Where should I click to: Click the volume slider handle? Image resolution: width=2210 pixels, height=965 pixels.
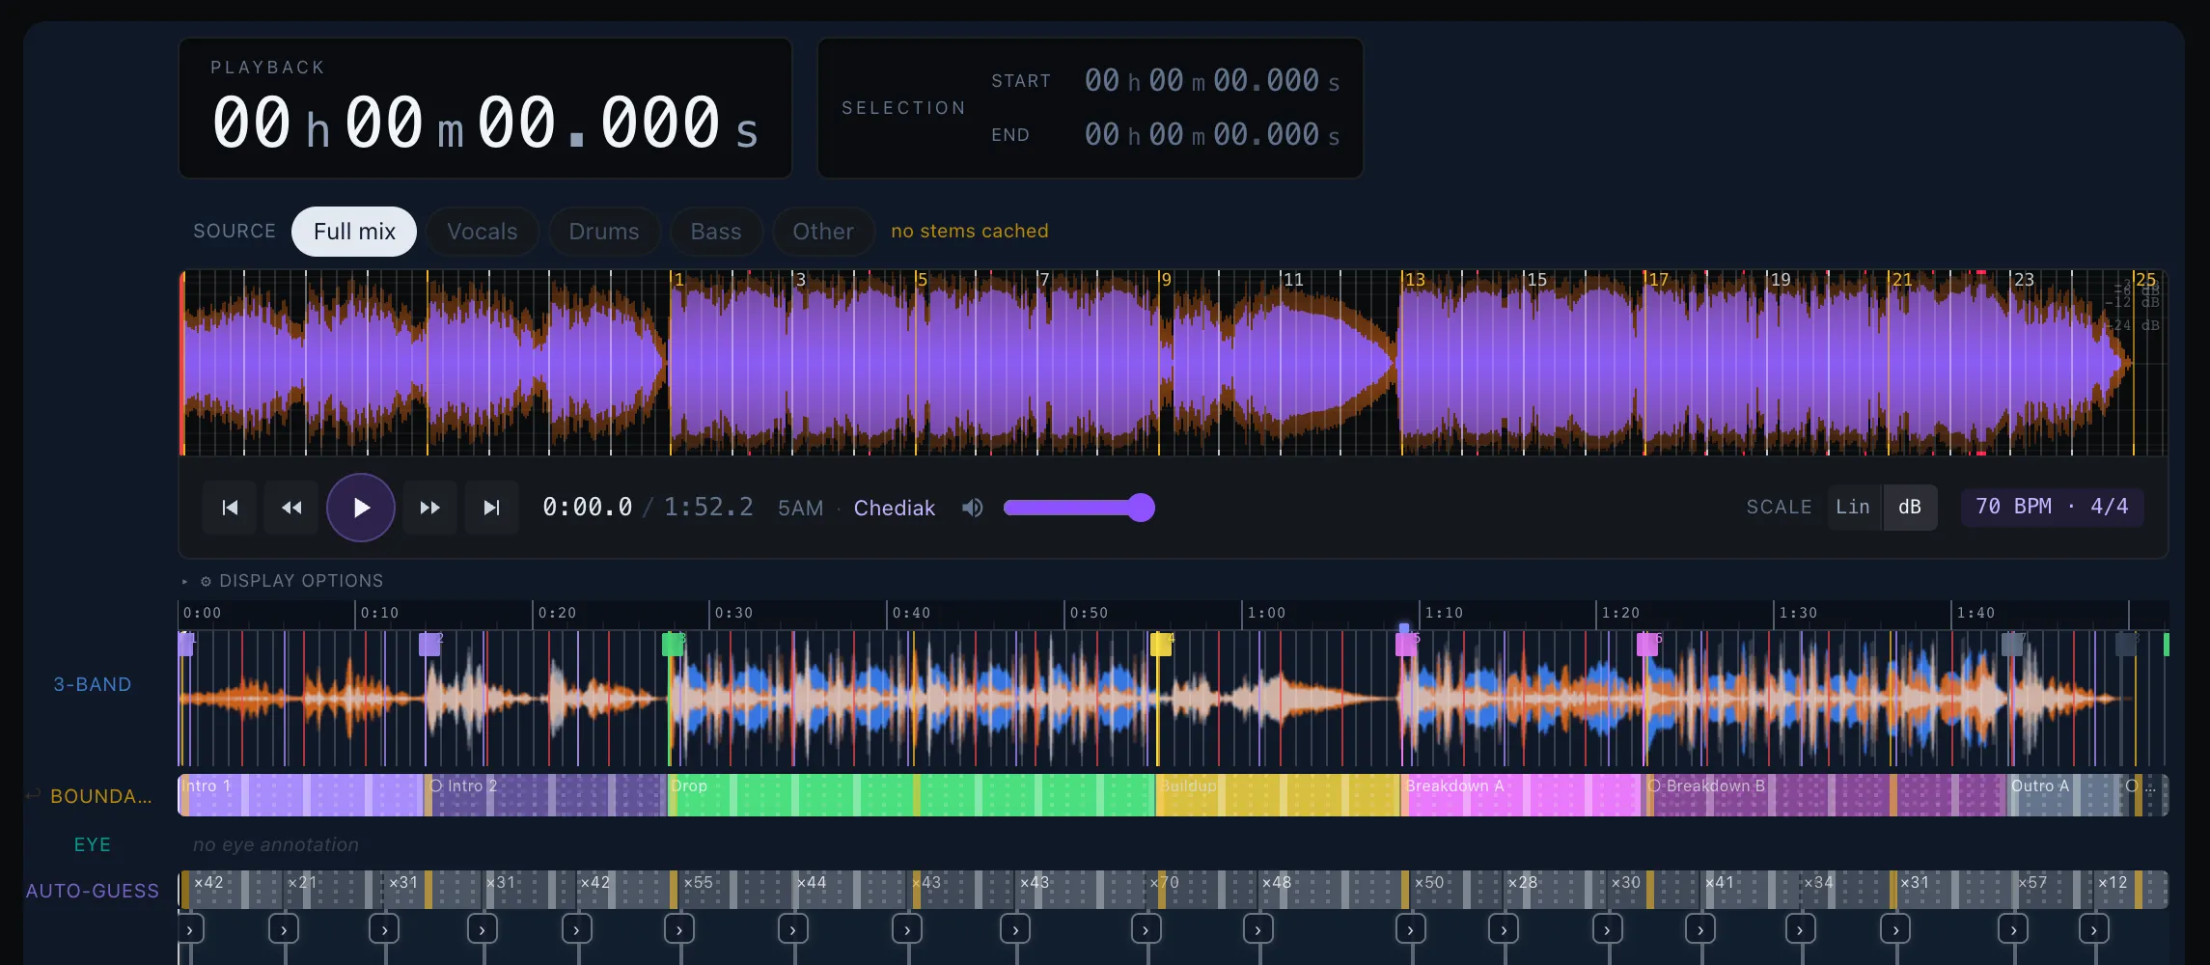(1141, 508)
